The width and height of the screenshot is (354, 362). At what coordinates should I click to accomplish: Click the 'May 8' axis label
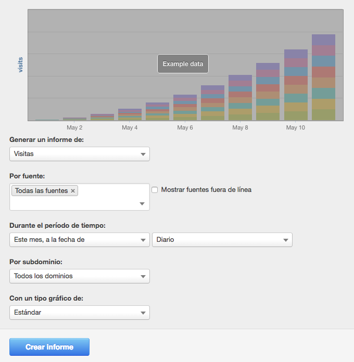click(240, 128)
